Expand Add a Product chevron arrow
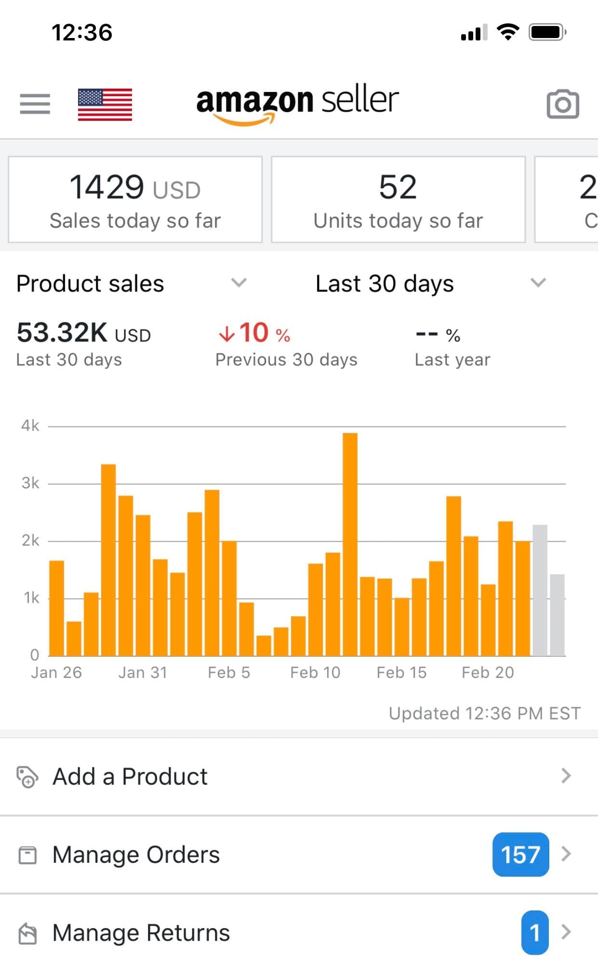The image size is (598, 960). [x=566, y=776]
